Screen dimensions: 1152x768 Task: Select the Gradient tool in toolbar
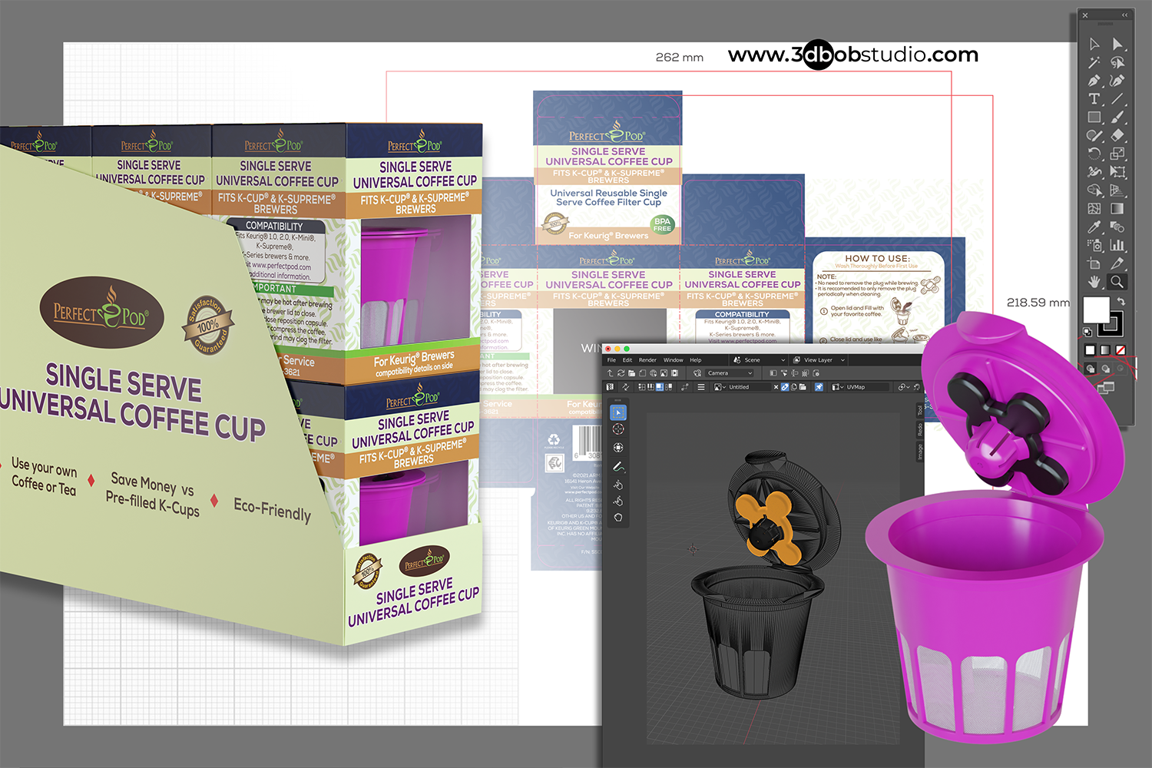pyautogui.click(x=1117, y=208)
